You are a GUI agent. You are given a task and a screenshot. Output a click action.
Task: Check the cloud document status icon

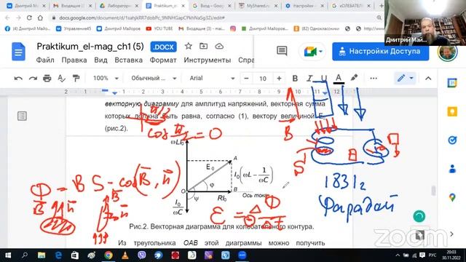219,47
